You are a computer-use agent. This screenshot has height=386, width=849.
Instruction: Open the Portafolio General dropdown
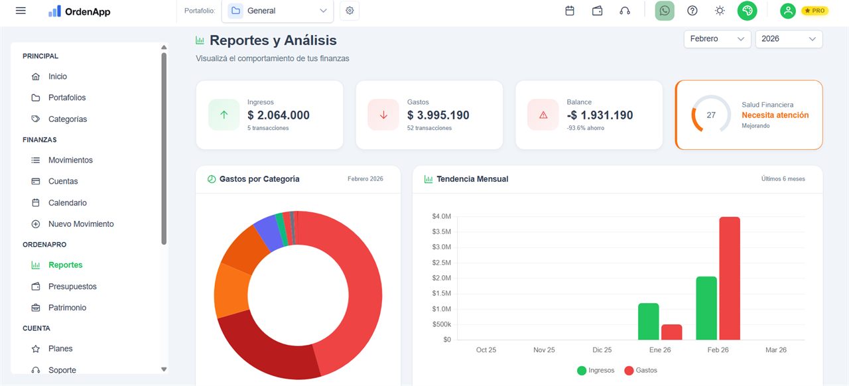coord(277,11)
